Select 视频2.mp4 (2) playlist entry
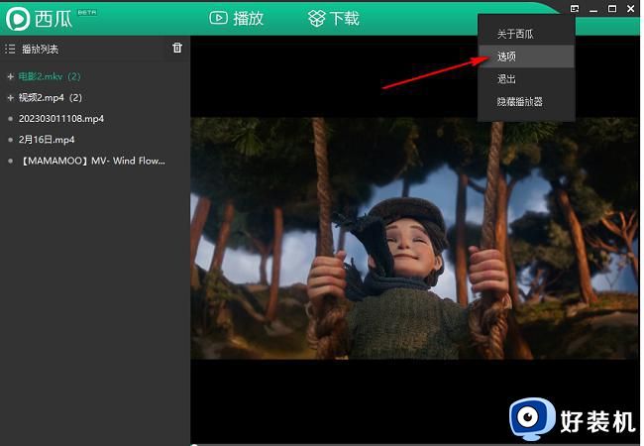 pyautogui.click(x=51, y=98)
